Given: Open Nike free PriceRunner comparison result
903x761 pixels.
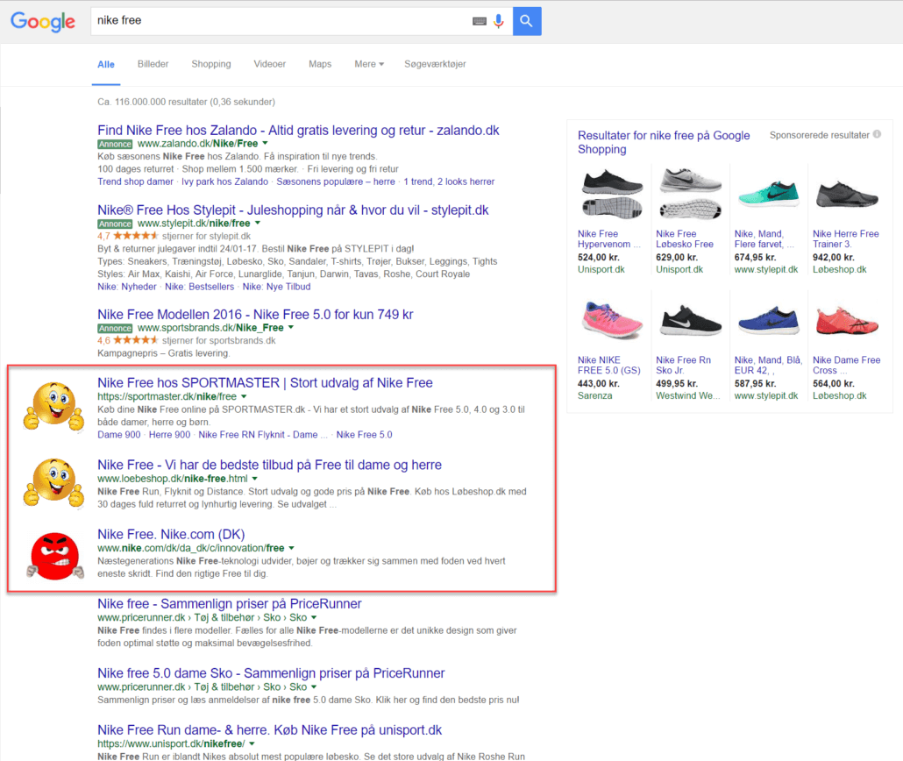Looking at the screenshot, I should coord(229,604).
